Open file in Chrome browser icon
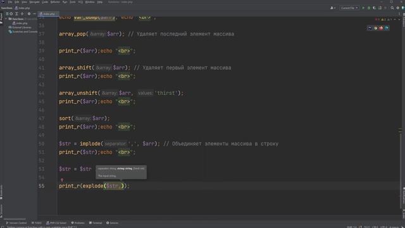The width and height of the screenshot is (405, 228). [375, 28]
